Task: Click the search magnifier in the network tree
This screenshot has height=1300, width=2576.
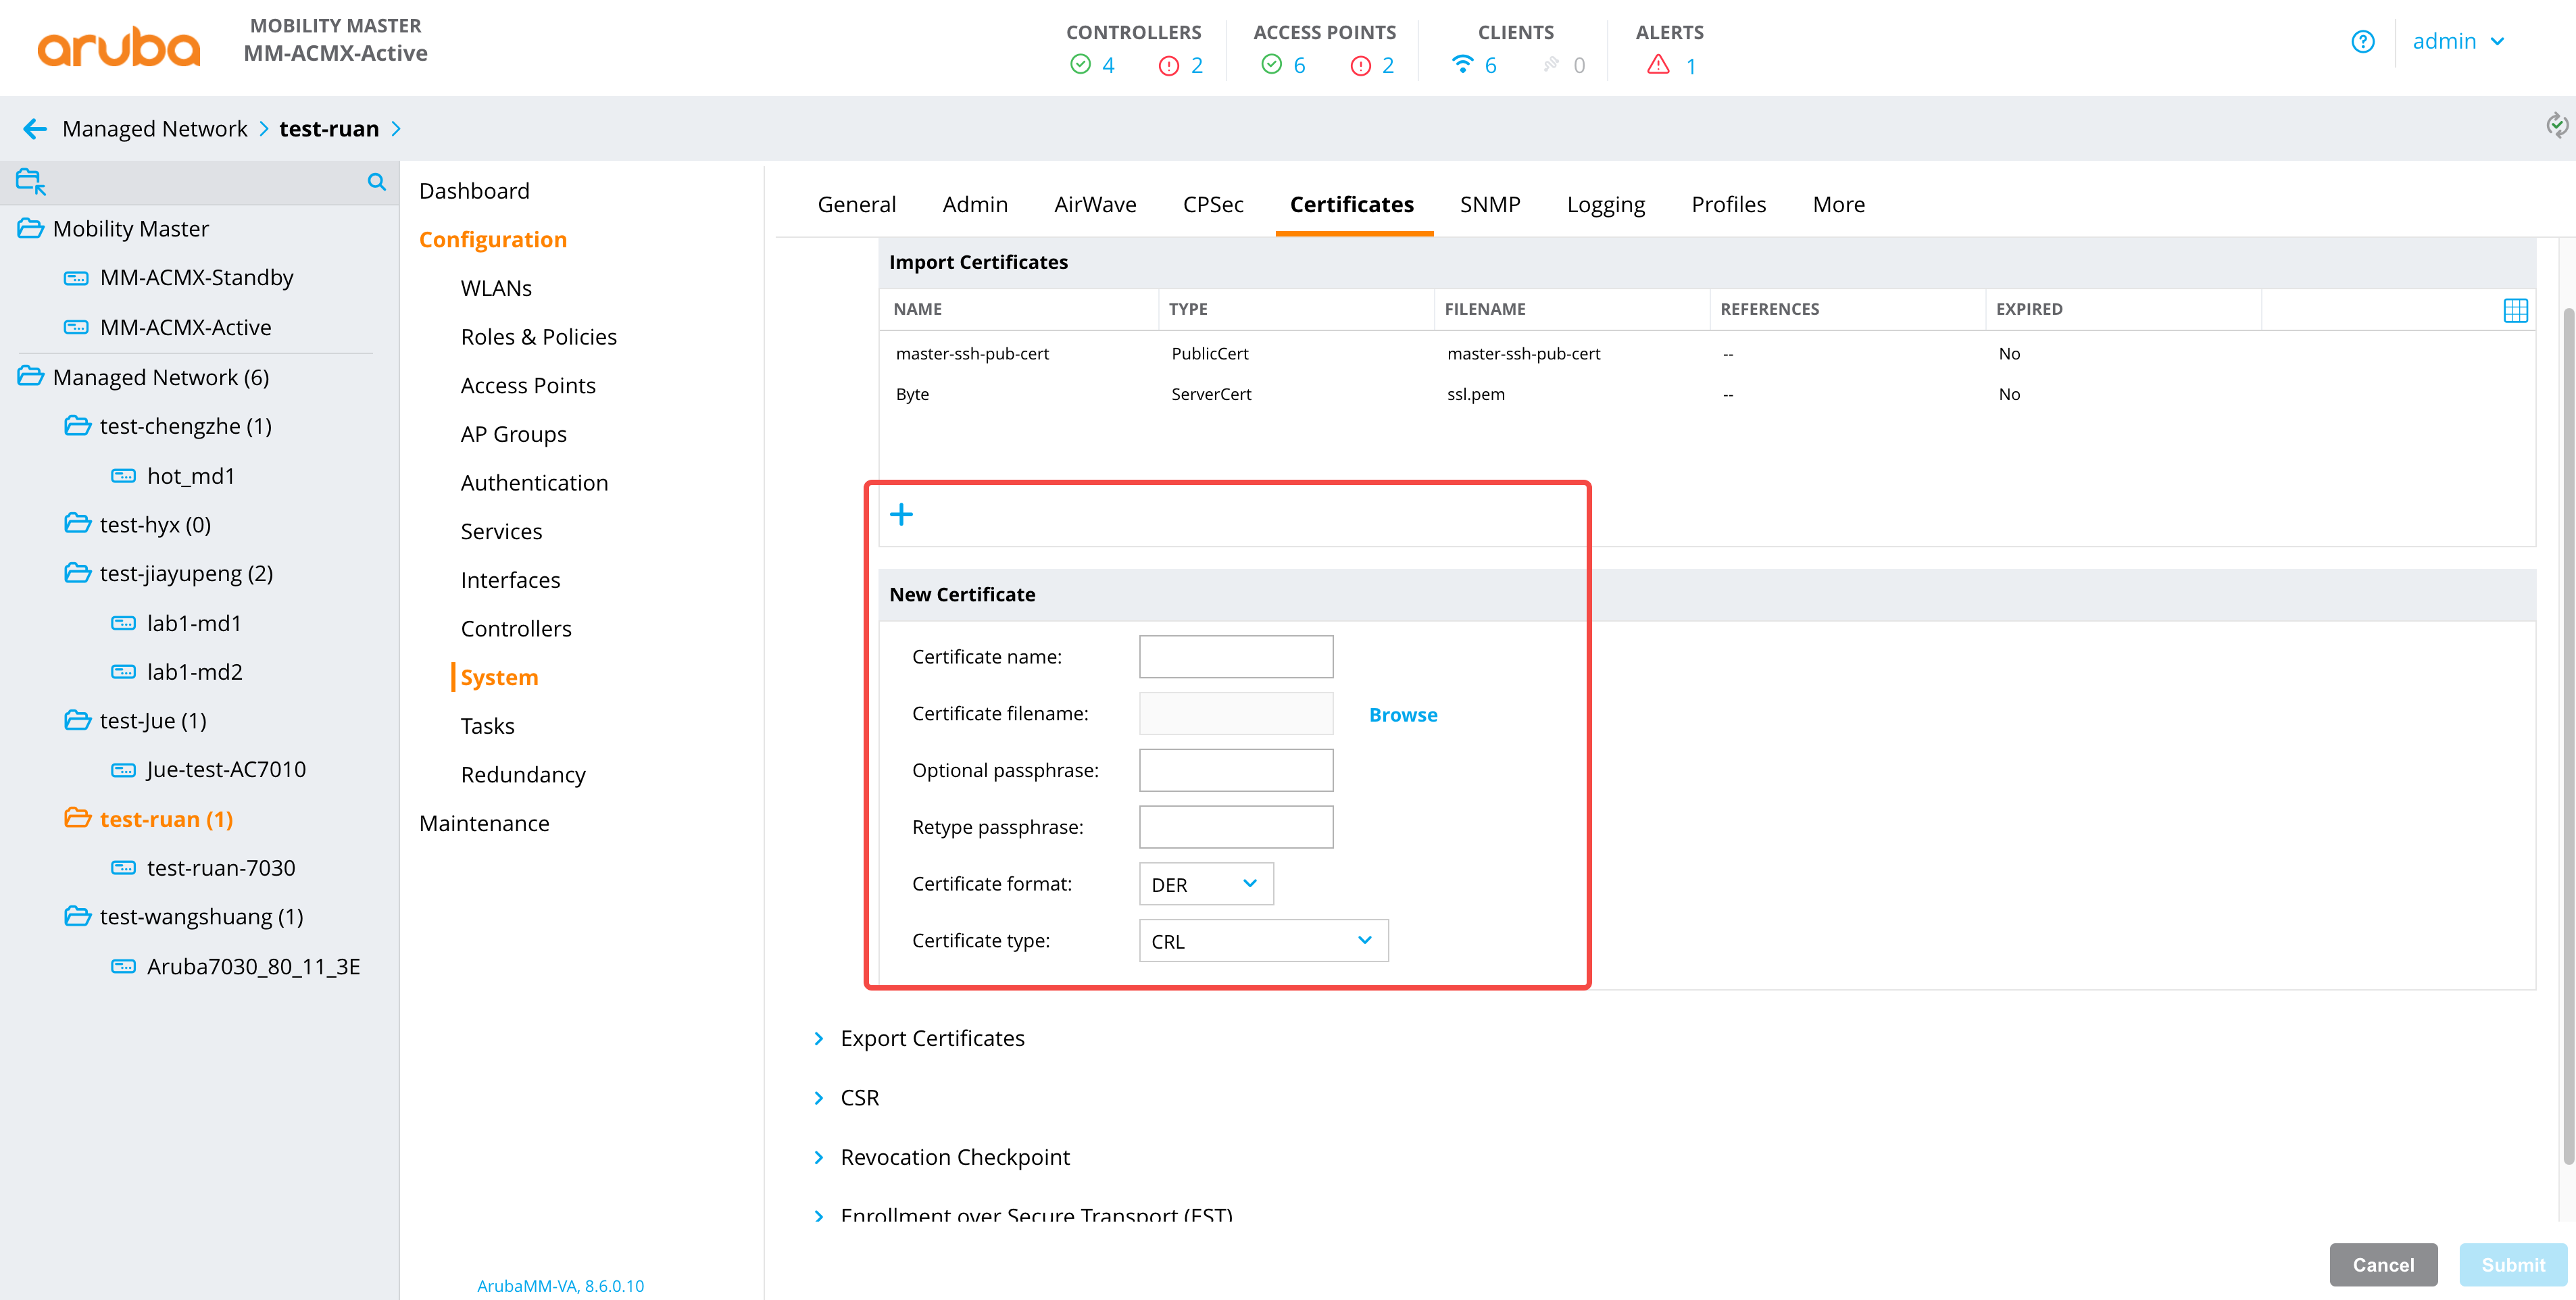Action: [x=377, y=182]
